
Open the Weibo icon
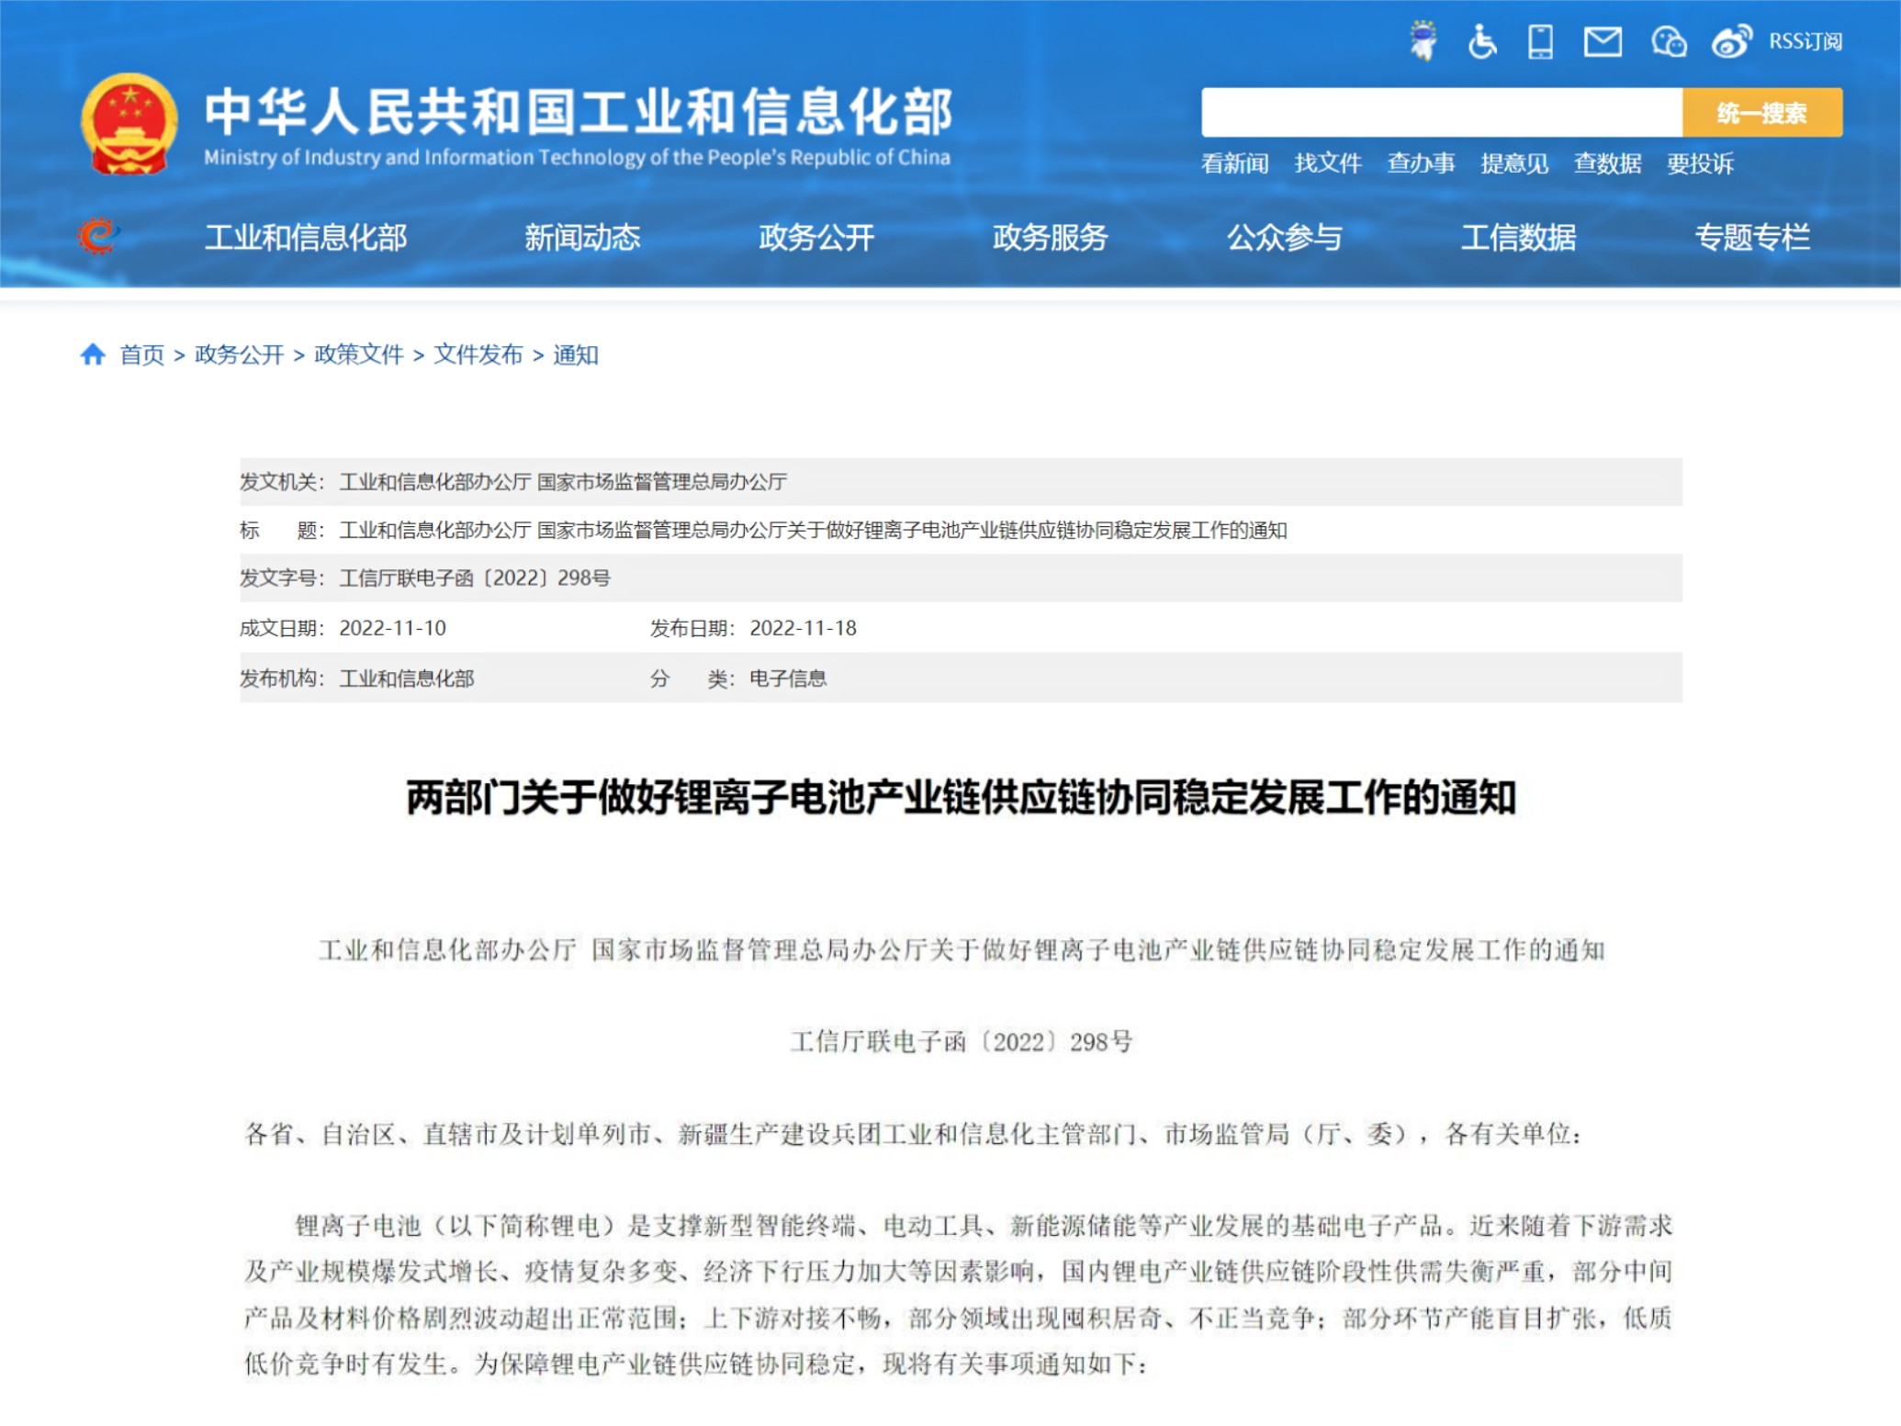tap(1731, 41)
